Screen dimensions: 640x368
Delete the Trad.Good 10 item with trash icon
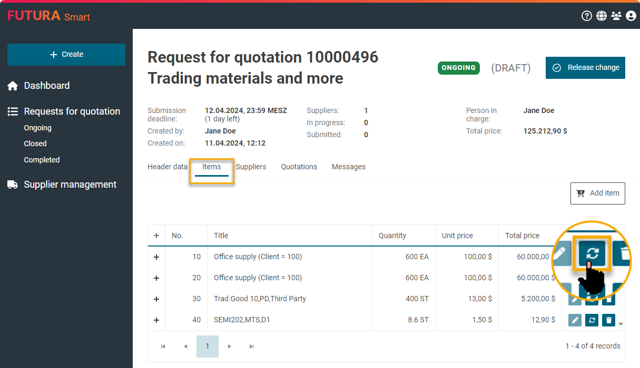pos(608,300)
